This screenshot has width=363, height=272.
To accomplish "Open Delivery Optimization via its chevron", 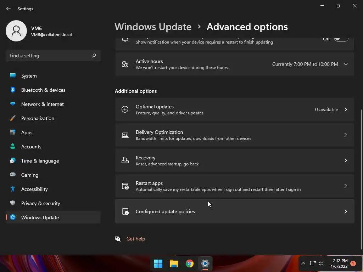I will [x=346, y=135].
